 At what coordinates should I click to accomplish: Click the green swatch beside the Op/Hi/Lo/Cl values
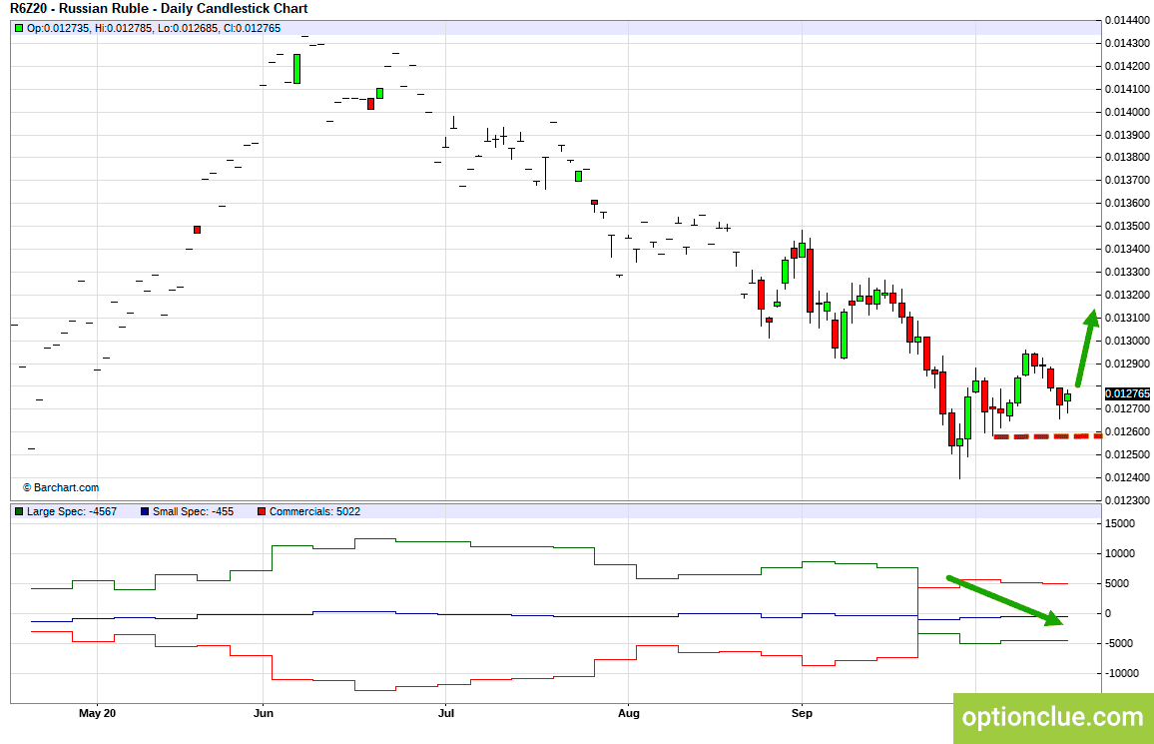pyautogui.click(x=18, y=29)
